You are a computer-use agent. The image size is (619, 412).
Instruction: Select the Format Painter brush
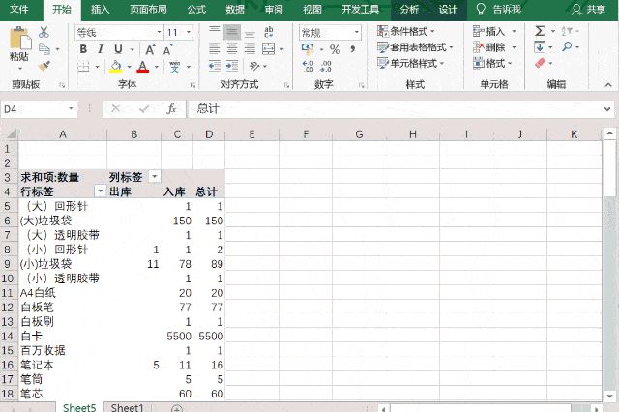click(x=44, y=66)
